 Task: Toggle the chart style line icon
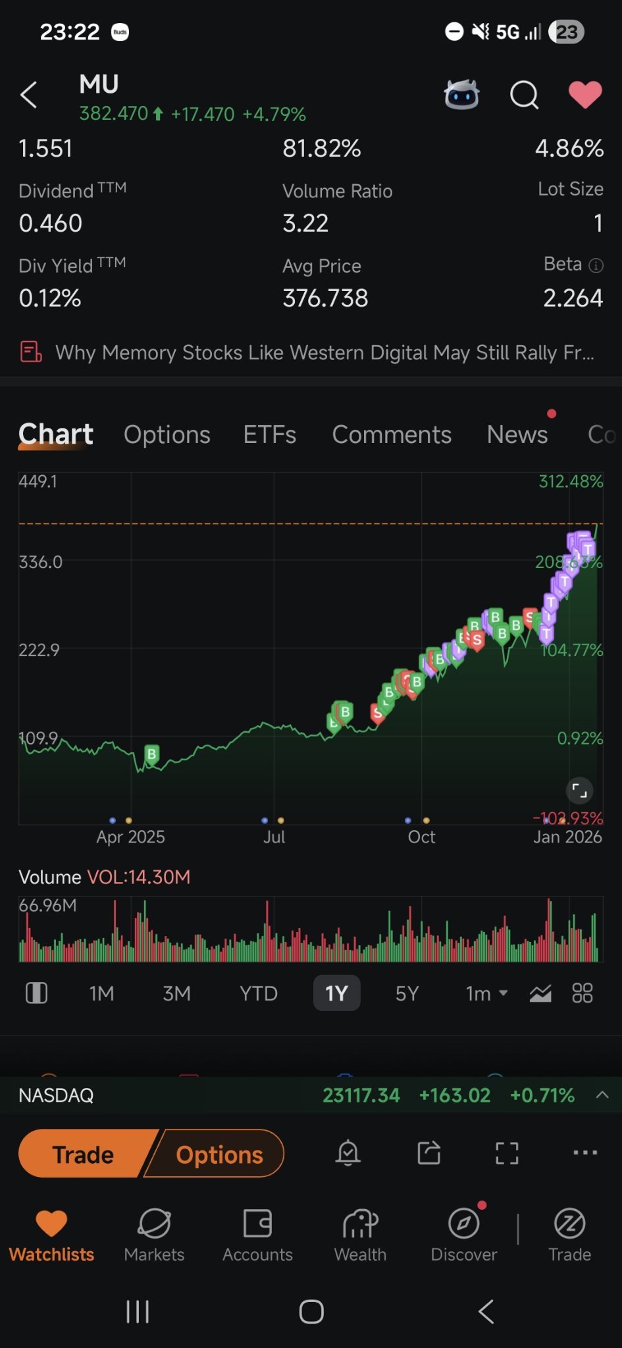tap(540, 993)
